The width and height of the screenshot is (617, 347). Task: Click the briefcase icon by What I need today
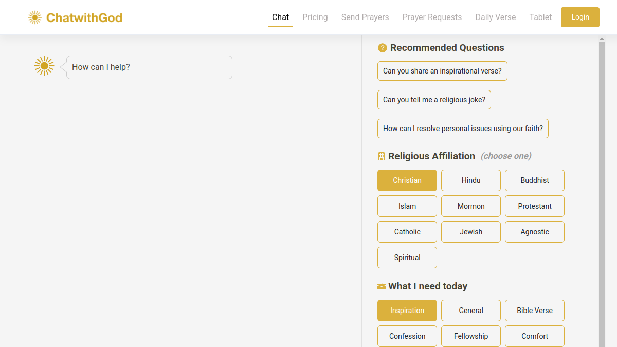tap(382, 286)
